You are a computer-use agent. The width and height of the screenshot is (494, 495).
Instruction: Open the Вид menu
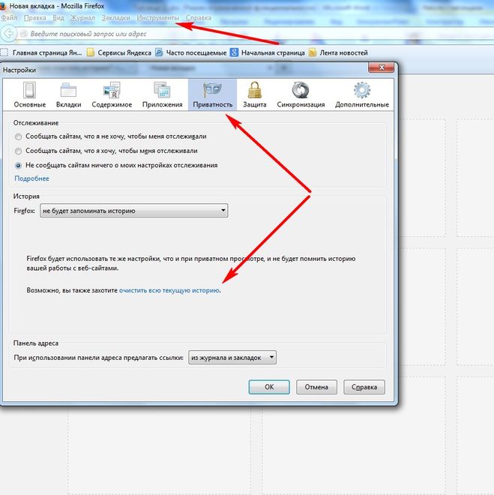(x=58, y=18)
